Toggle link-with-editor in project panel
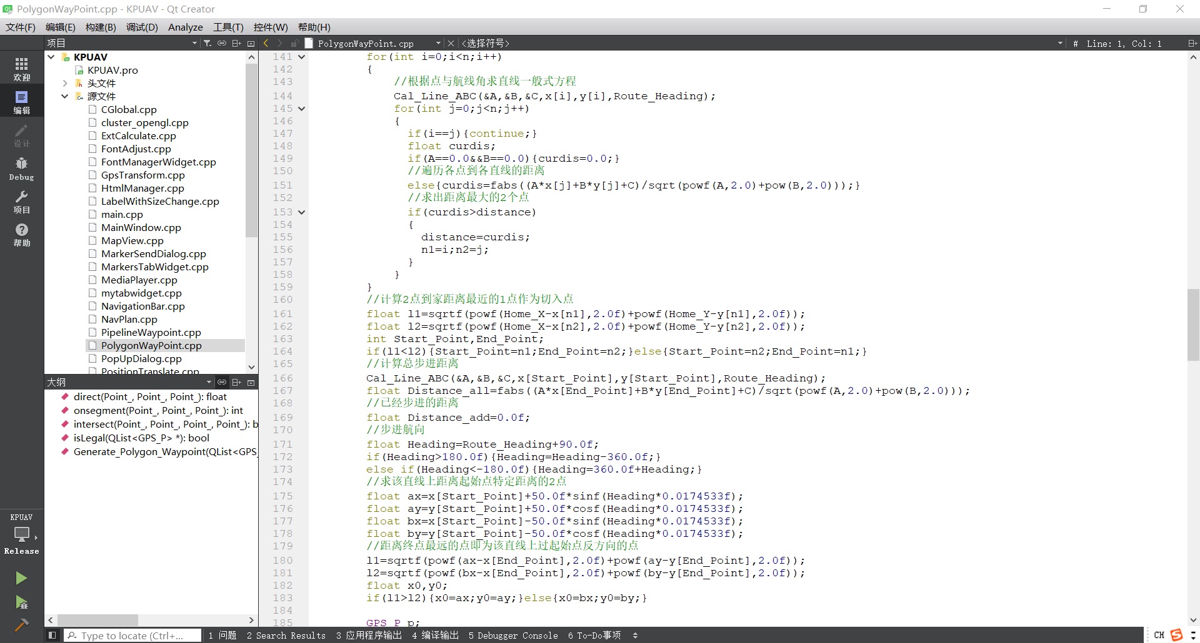1200x643 pixels. pos(222,43)
